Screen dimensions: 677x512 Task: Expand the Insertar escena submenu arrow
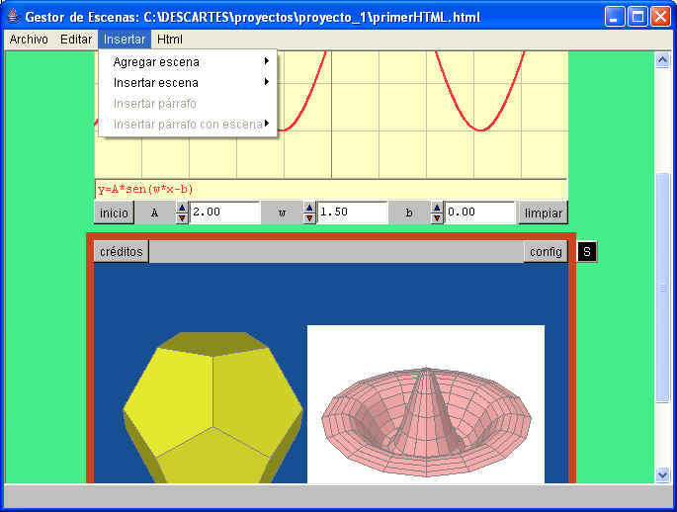click(267, 82)
